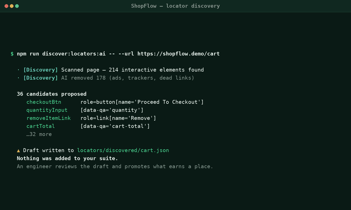Click the red close window dot
Image resolution: width=351 pixels, height=210 pixels.
(6, 6)
